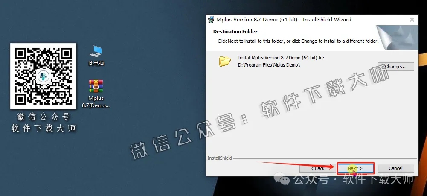The height and width of the screenshot is (196, 427).
Task: Click the window title Mplus Version 8.7 Demo
Action: (x=284, y=20)
